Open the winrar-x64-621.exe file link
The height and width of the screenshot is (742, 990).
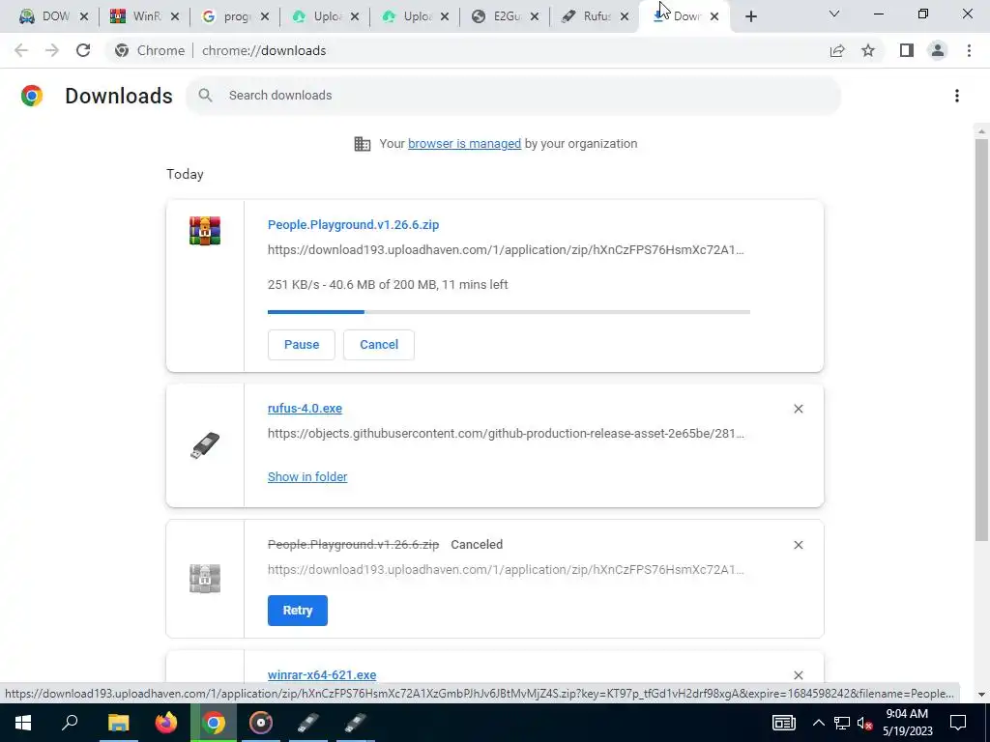coord(322,674)
